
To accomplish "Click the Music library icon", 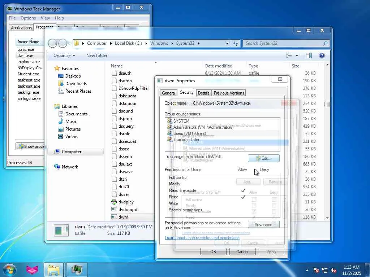I will click(x=61, y=121).
